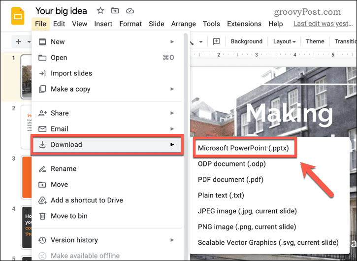Image resolution: width=357 pixels, height=261 pixels.
Task: Open the Layout dropdown
Action: (x=285, y=41)
